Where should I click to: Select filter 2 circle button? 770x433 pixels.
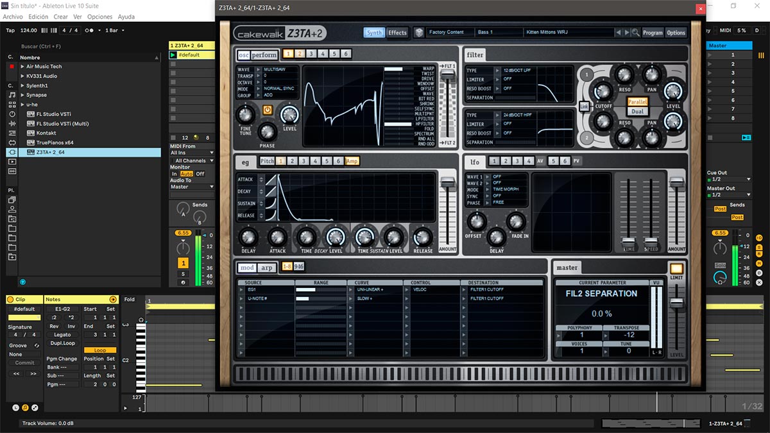(585, 137)
